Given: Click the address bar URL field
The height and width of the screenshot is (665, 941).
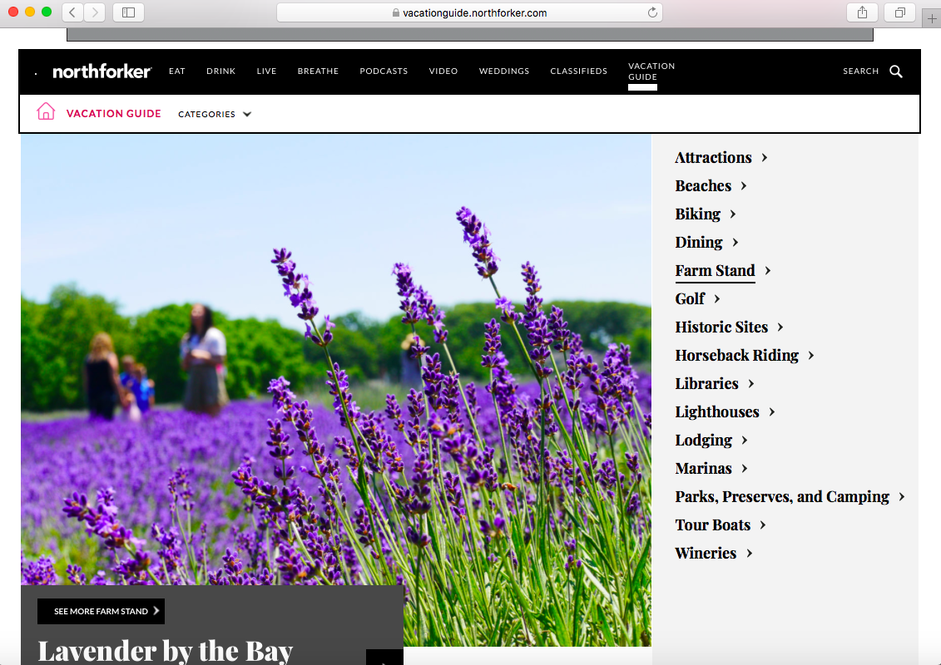Looking at the screenshot, I should tap(469, 12).
